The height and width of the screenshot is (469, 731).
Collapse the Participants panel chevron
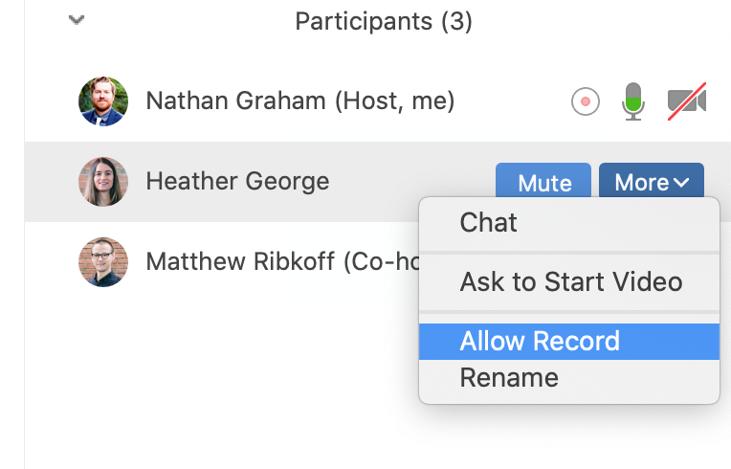coord(78,20)
